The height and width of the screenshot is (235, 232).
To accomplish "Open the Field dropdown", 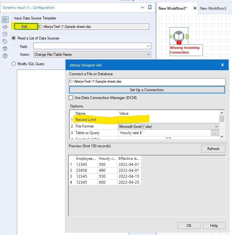I will [92, 46].
